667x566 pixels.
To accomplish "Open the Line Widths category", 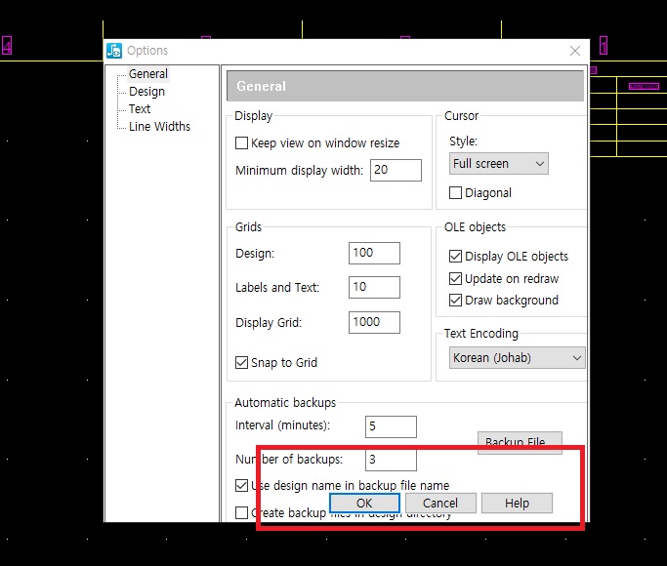I will click(x=159, y=126).
